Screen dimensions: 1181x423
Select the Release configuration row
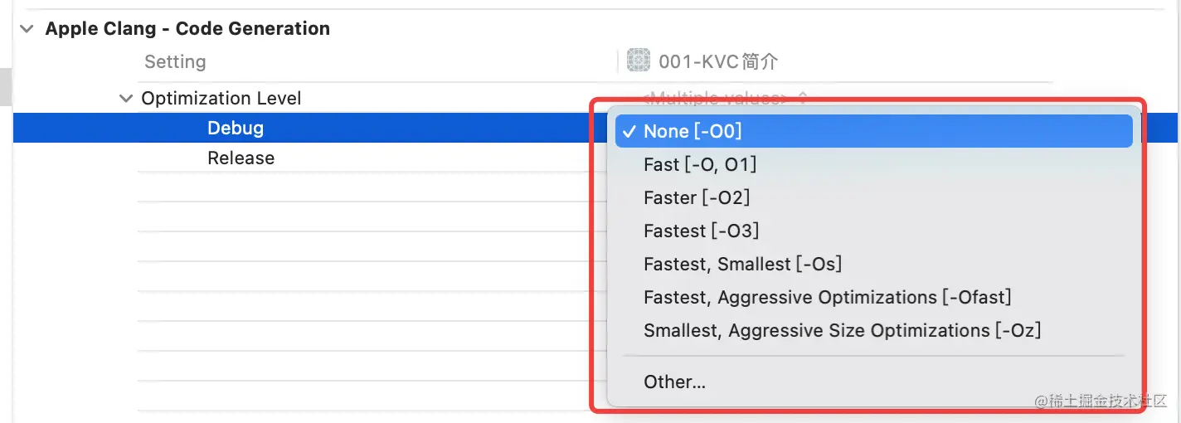241,158
